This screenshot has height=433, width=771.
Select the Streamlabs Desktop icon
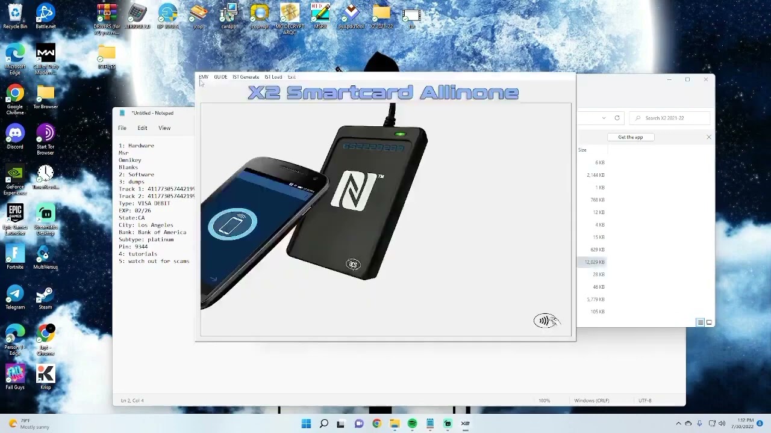45,220
